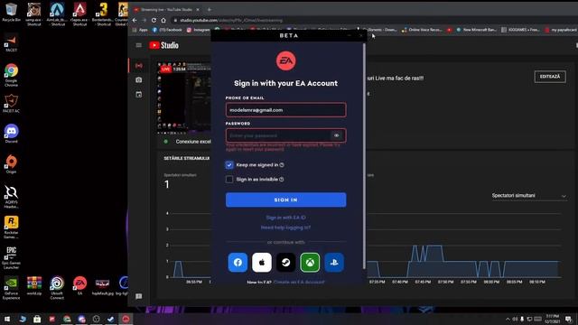Select Recycle Bin desktop icon

tap(11, 12)
